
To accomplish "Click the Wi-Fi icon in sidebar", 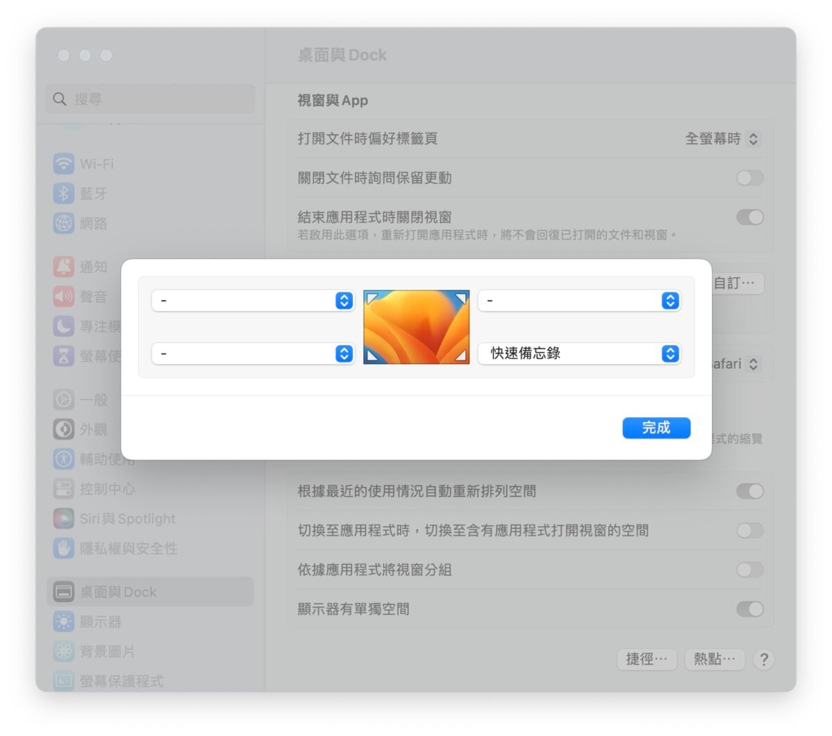I will [x=64, y=164].
